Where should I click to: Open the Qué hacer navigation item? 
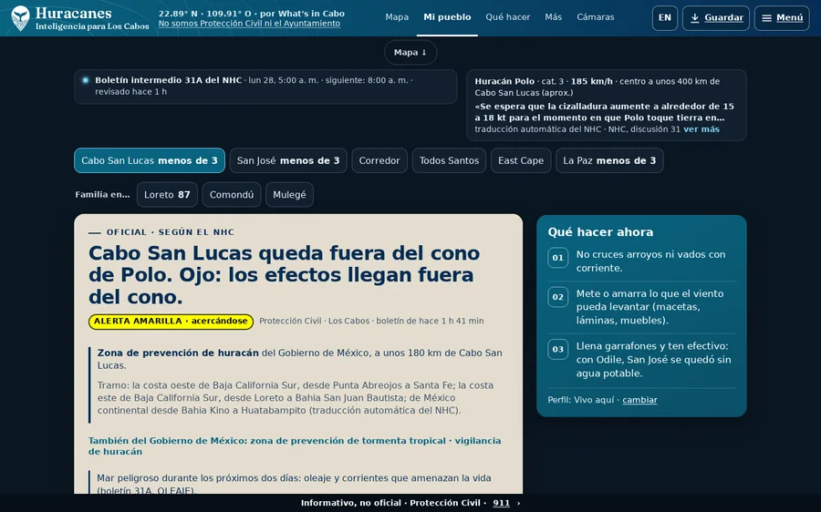click(508, 17)
